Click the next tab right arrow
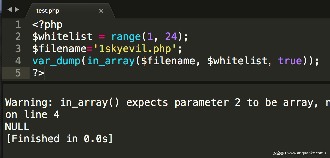330x158 pixels. point(17,10)
